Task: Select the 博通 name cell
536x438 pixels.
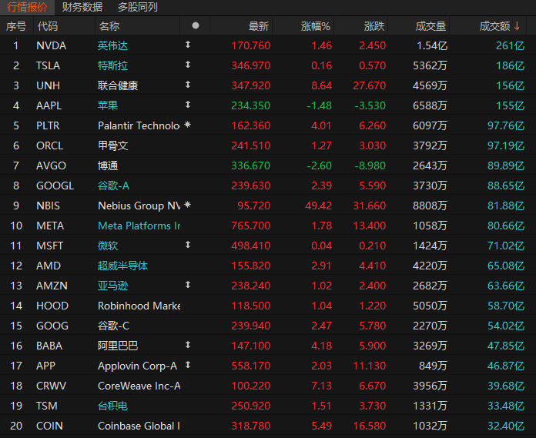Action: coord(108,166)
